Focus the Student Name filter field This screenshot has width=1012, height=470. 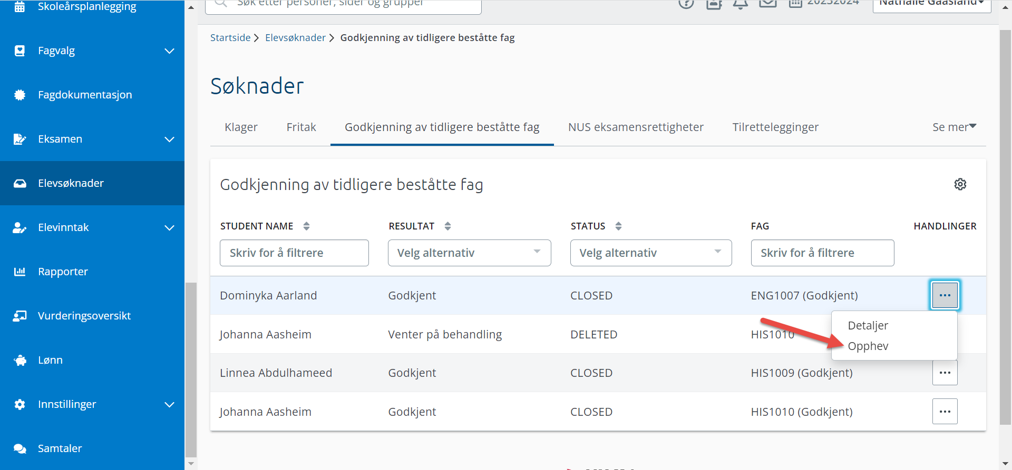[294, 253]
